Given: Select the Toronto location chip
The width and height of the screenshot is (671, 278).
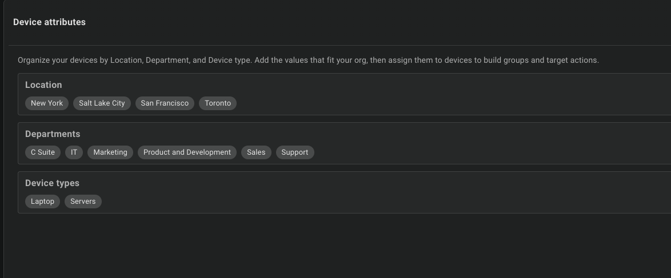Looking at the screenshot, I should [x=218, y=103].
